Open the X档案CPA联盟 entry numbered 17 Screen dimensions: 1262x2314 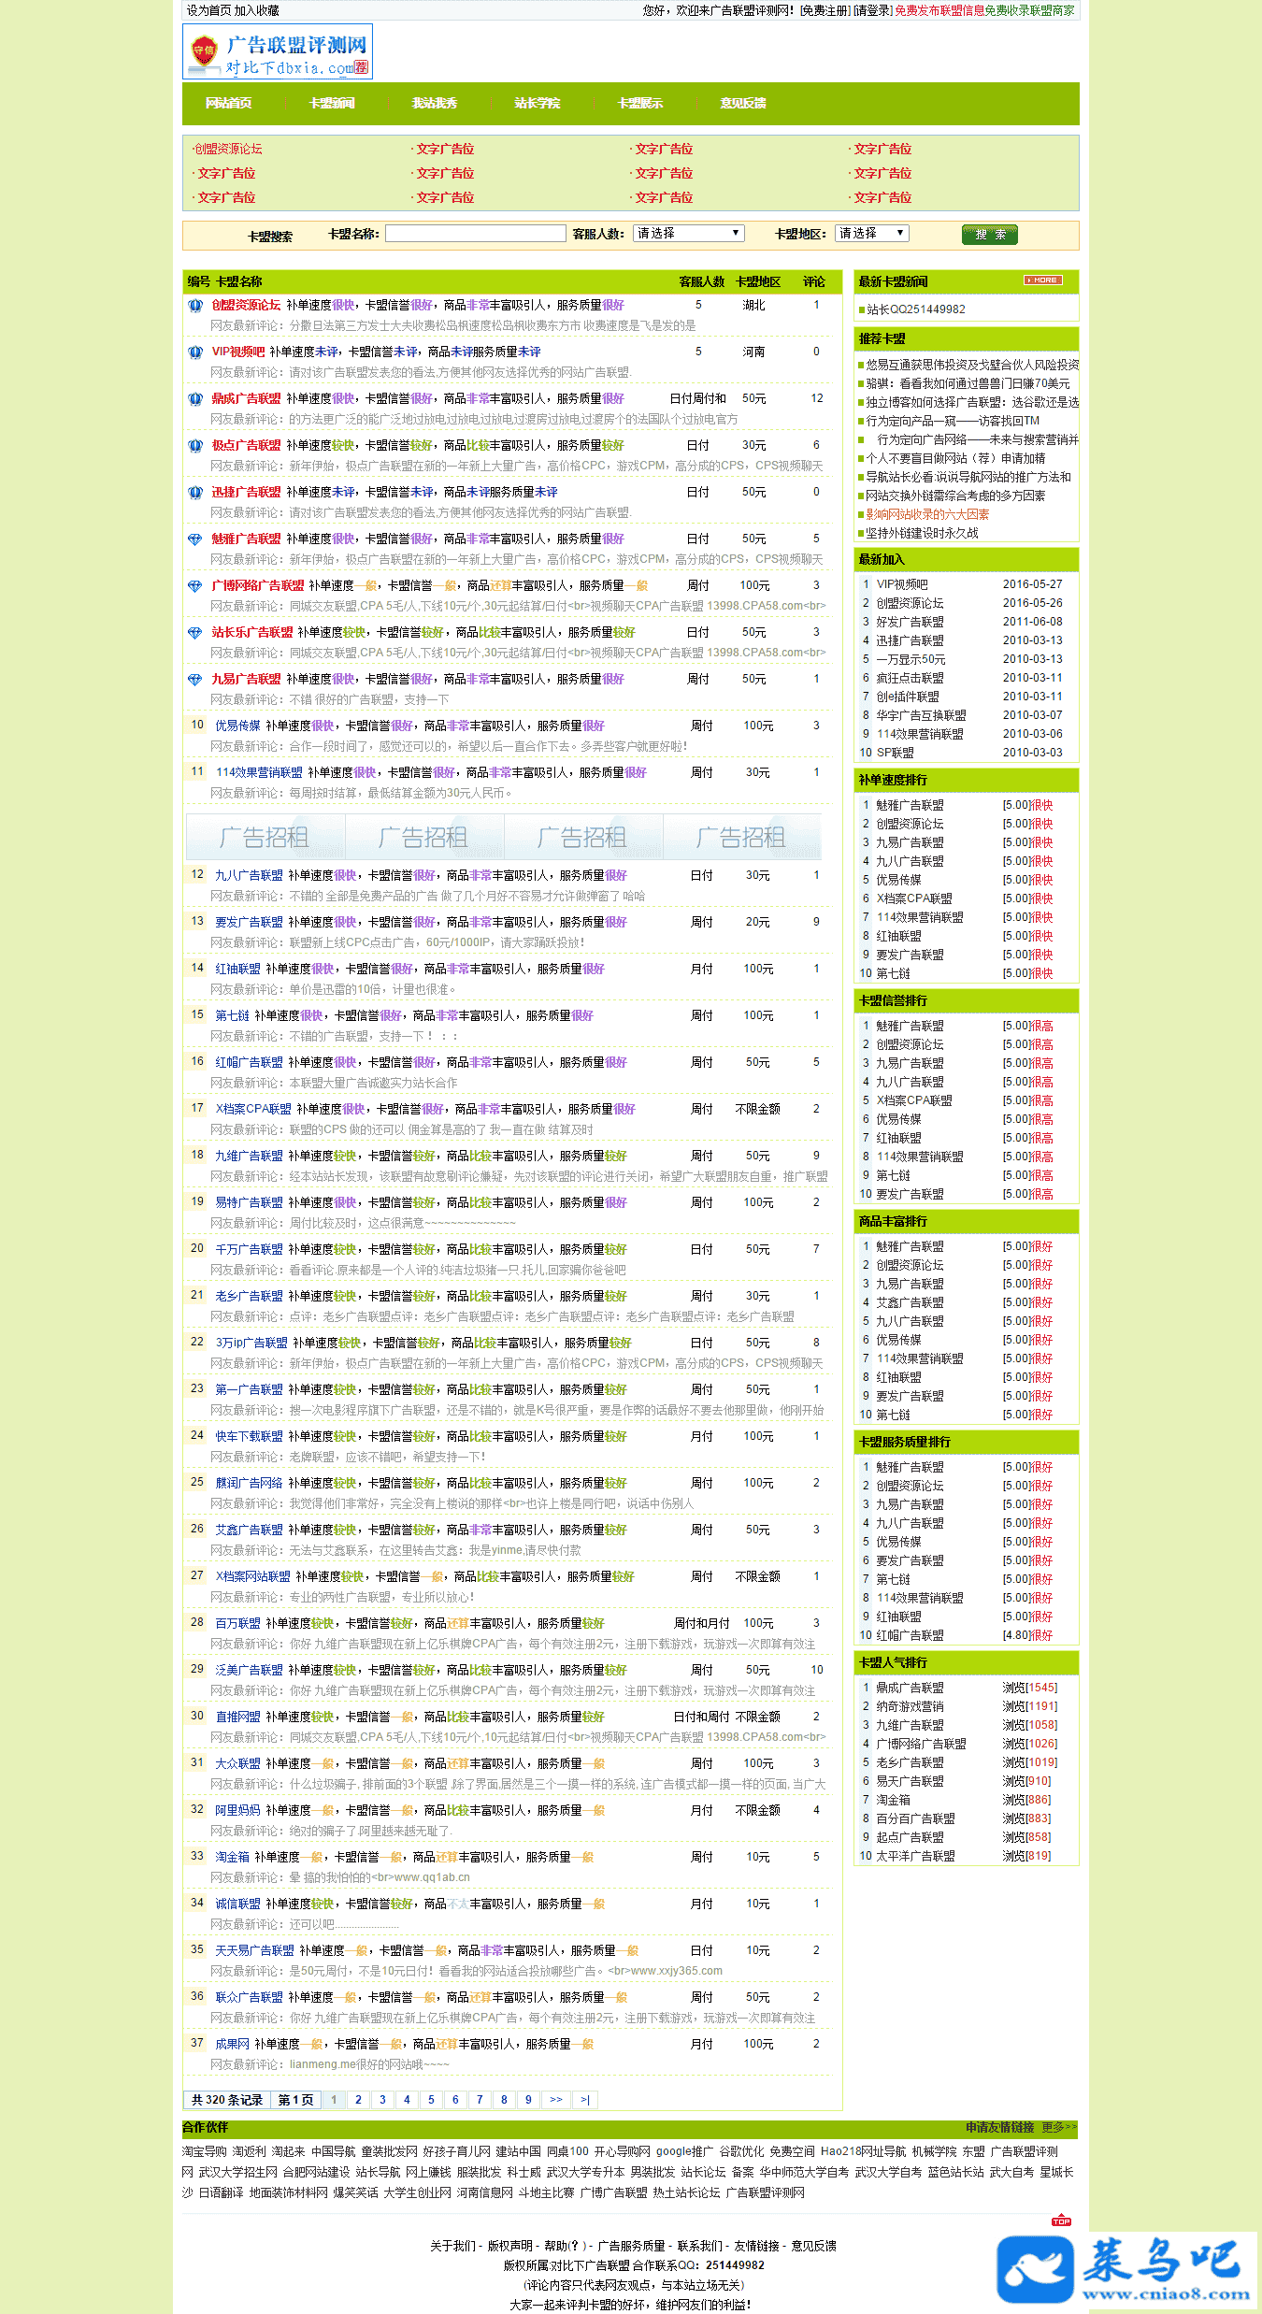click(253, 1109)
